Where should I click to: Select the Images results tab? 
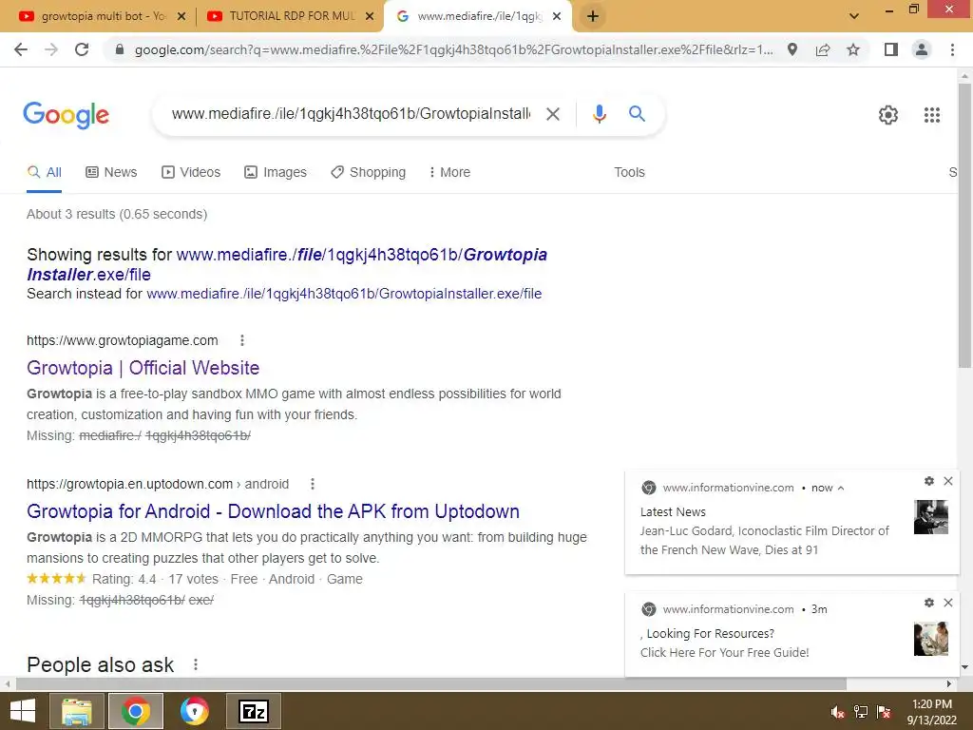point(275,173)
